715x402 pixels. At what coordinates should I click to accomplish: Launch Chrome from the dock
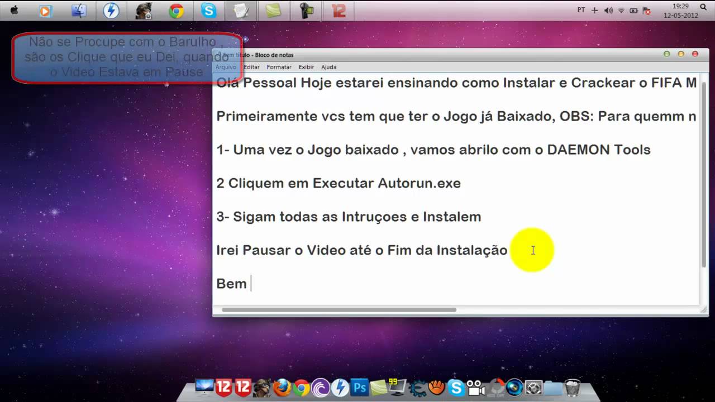pos(302,387)
